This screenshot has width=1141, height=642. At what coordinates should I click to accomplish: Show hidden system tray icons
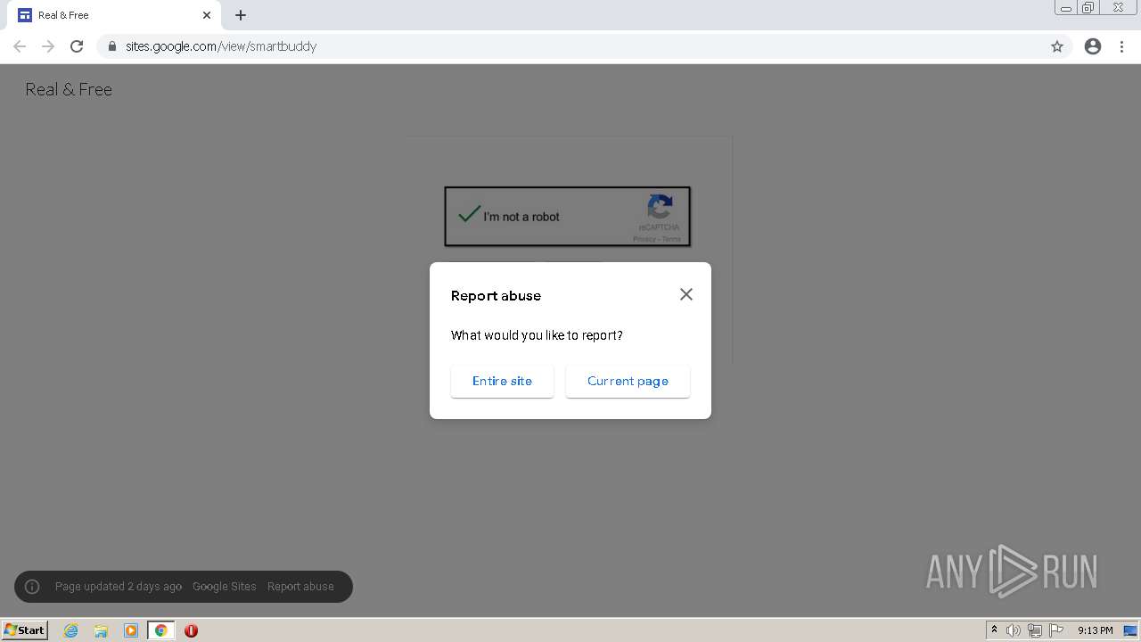click(994, 630)
